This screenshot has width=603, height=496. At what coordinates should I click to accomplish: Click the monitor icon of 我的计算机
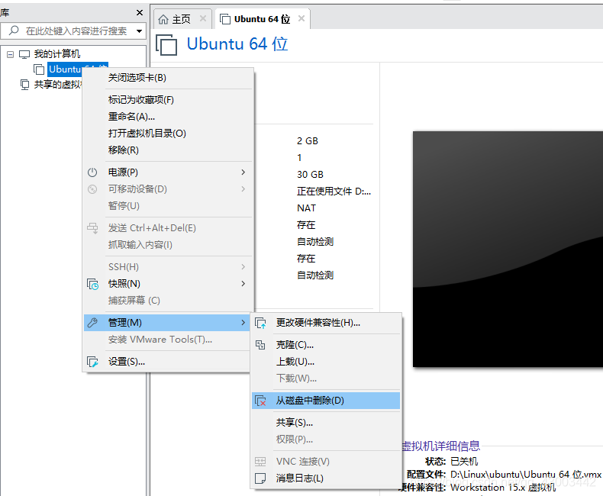point(24,54)
